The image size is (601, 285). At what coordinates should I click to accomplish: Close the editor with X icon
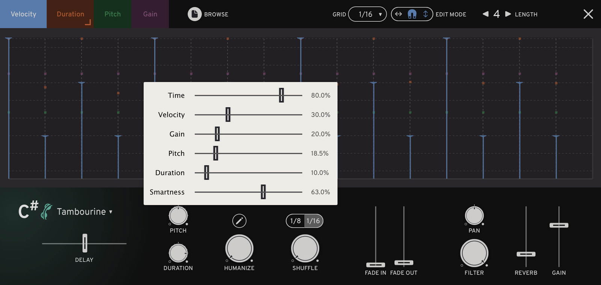pyautogui.click(x=588, y=14)
